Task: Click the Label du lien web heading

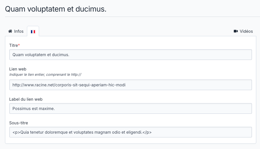Action: click(26, 99)
